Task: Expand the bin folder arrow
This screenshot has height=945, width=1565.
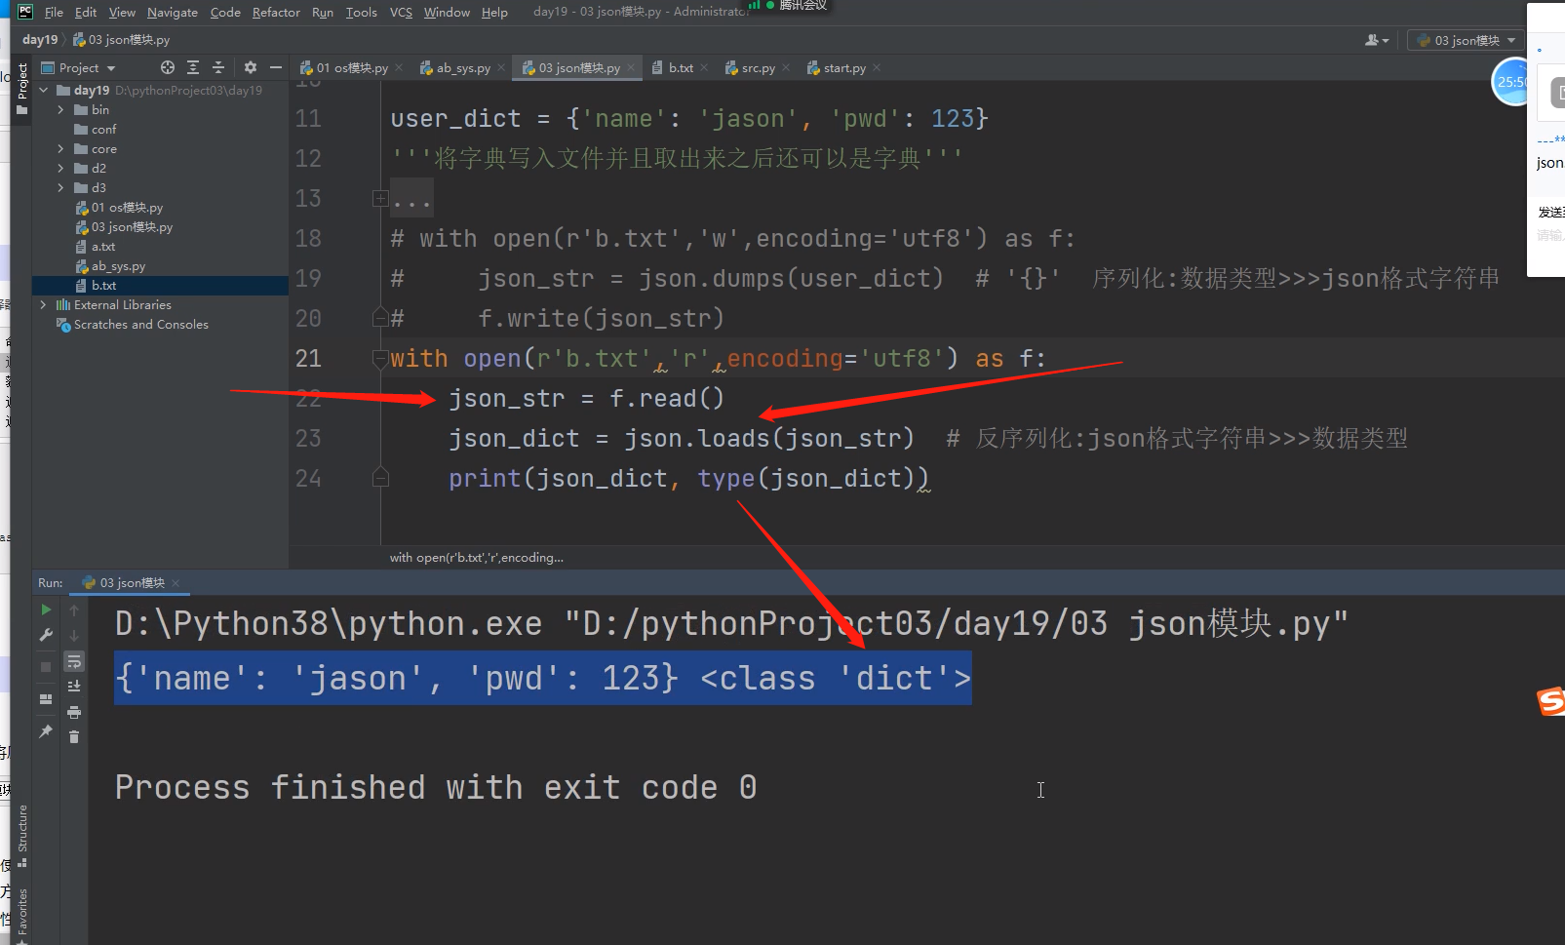Action: [x=60, y=110]
